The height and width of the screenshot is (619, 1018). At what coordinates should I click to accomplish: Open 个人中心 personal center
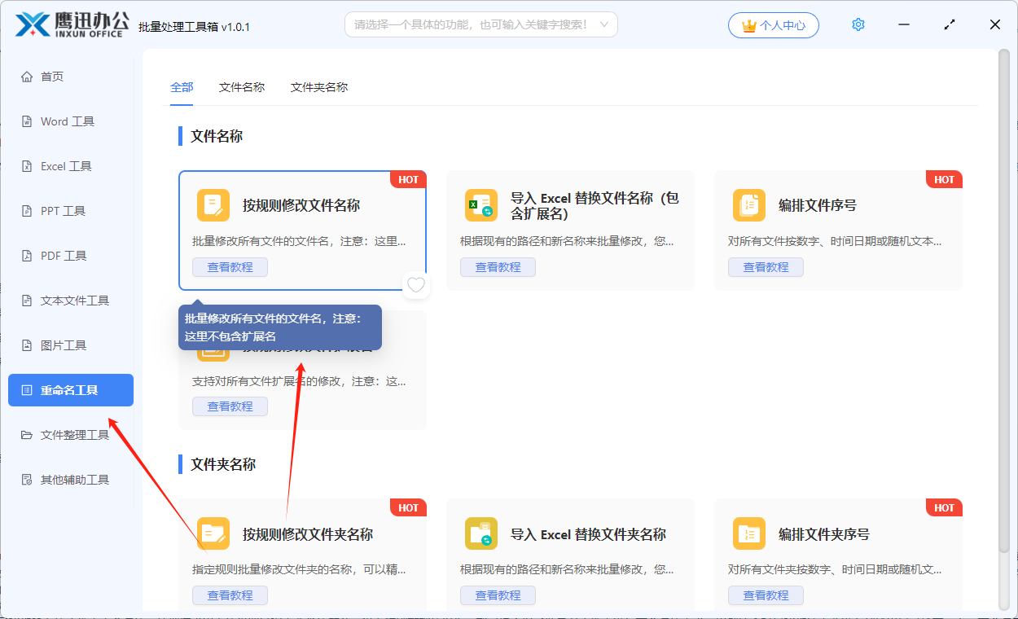774,25
